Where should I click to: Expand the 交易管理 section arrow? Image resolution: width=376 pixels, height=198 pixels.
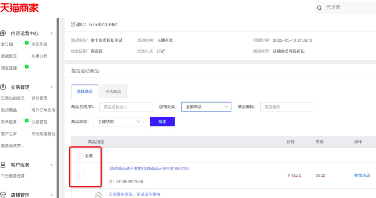52,87
